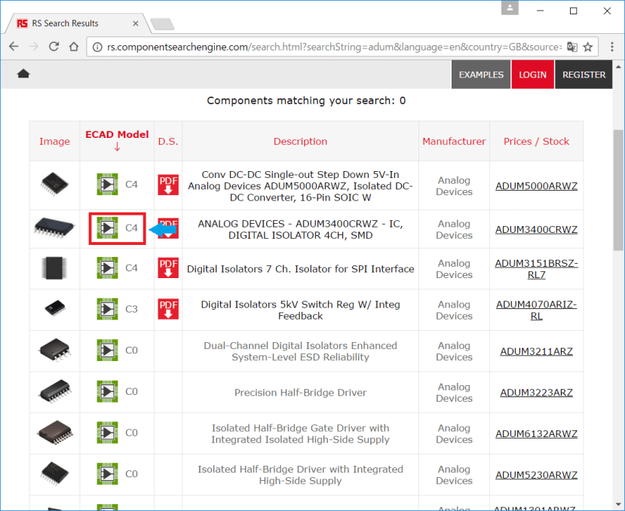Viewport: 625px width, 511px height.
Task: Download PDF datasheet for ADUM5000ARWZ
Action: click(x=168, y=185)
